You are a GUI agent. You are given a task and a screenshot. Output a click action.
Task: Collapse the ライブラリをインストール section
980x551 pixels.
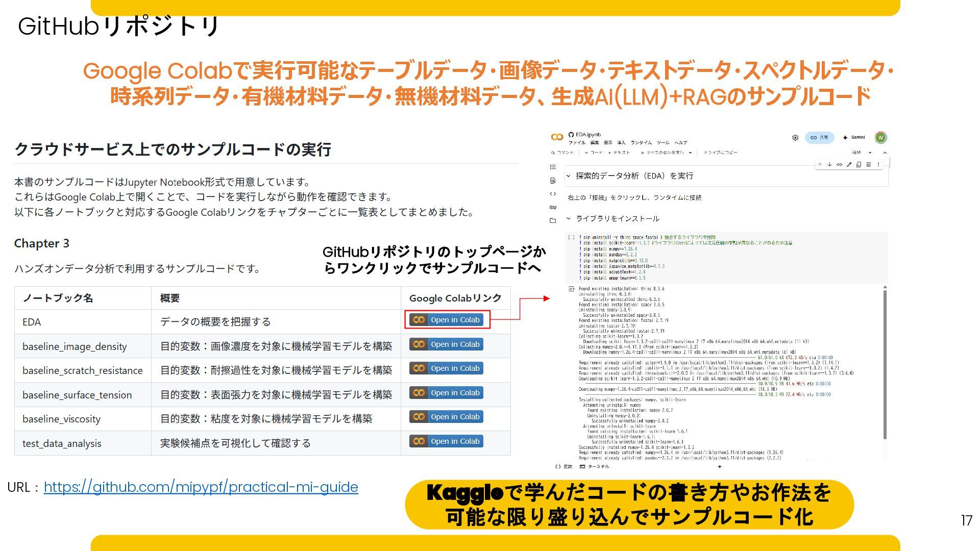(x=568, y=218)
